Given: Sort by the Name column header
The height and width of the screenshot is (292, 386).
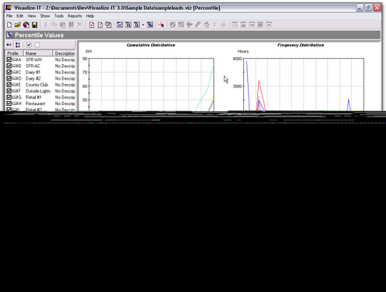Looking at the screenshot, I should tap(38, 53).
